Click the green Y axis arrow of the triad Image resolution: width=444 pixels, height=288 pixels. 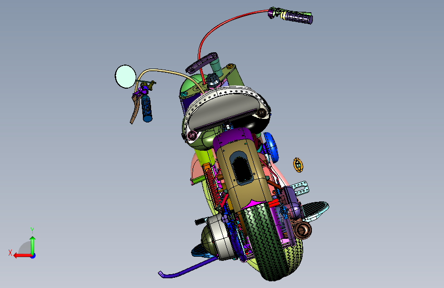pos(33,245)
